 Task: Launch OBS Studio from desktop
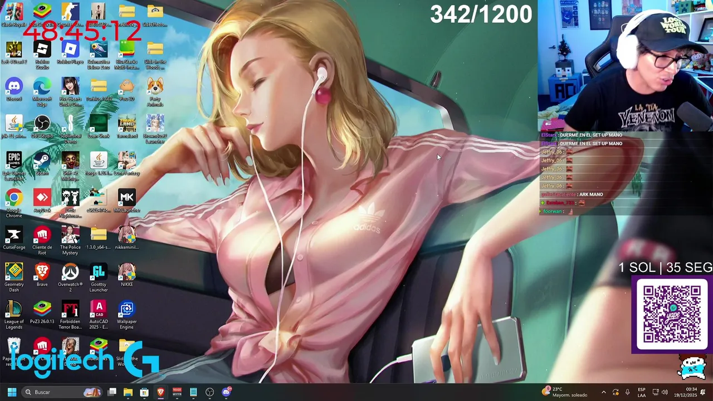pyautogui.click(x=42, y=126)
